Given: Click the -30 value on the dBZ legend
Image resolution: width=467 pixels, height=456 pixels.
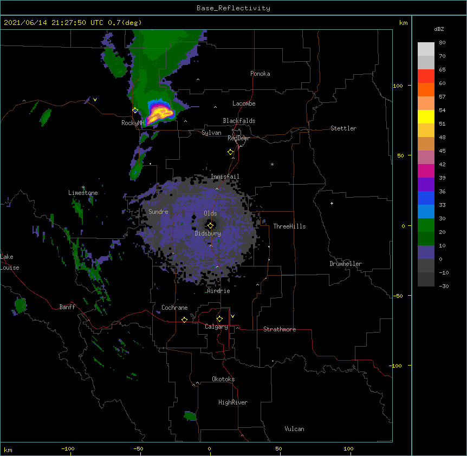Looking at the screenshot, I should pyautogui.click(x=444, y=286).
